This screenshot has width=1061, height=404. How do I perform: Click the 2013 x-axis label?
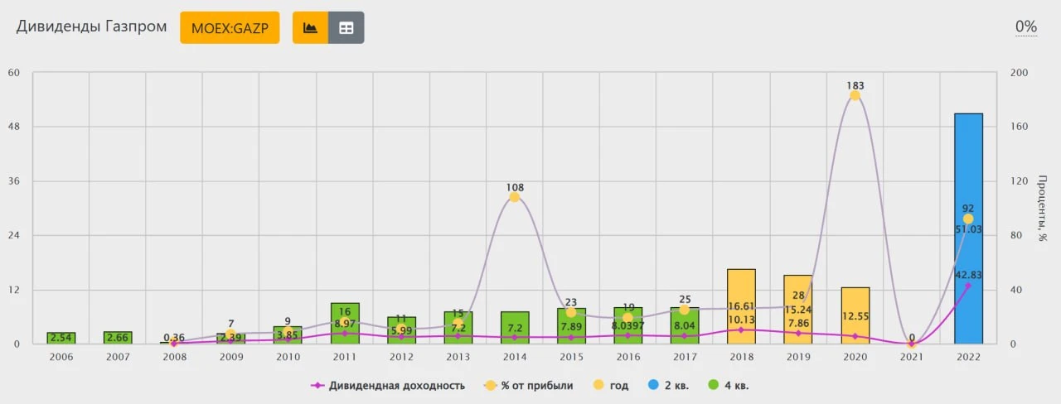[458, 356]
